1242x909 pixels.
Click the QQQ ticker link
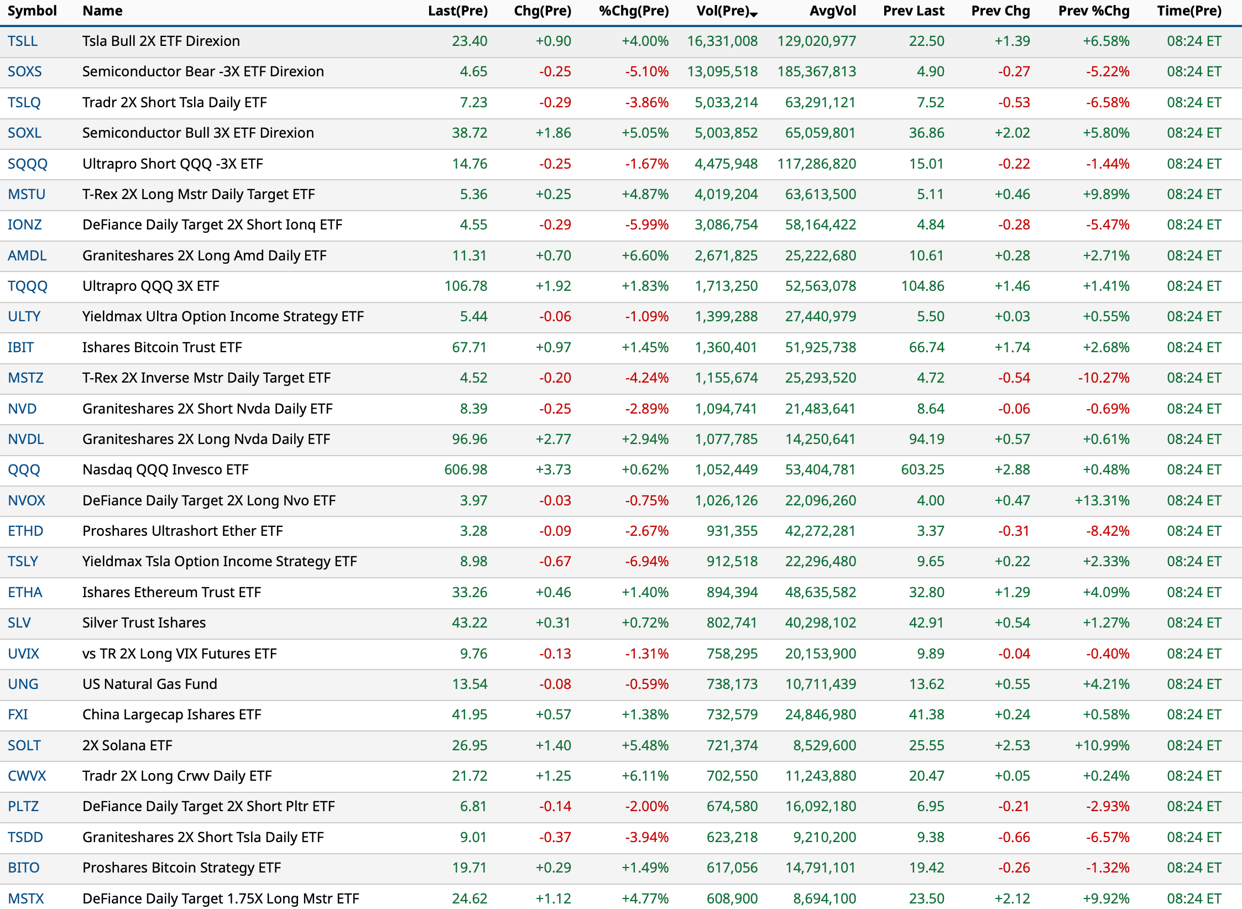coord(24,470)
